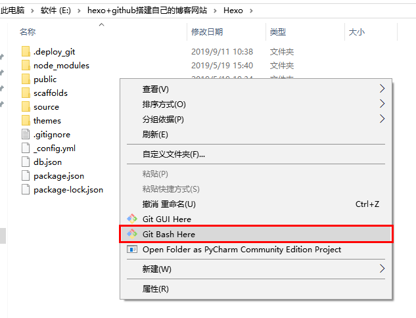This screenshot has height=318, width=416.
Task: Select the package-lock.json file name
Action: pos(68,190)
